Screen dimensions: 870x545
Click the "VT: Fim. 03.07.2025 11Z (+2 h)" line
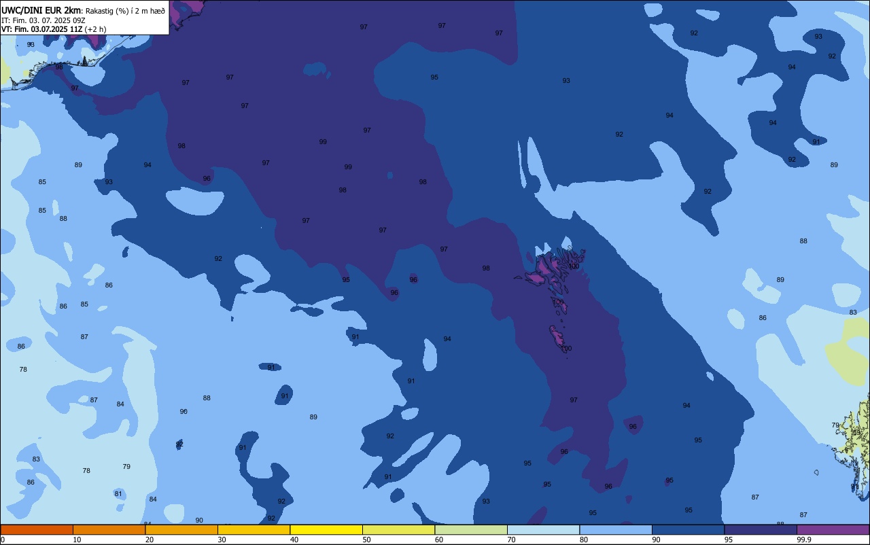click(x=54, y=29)
